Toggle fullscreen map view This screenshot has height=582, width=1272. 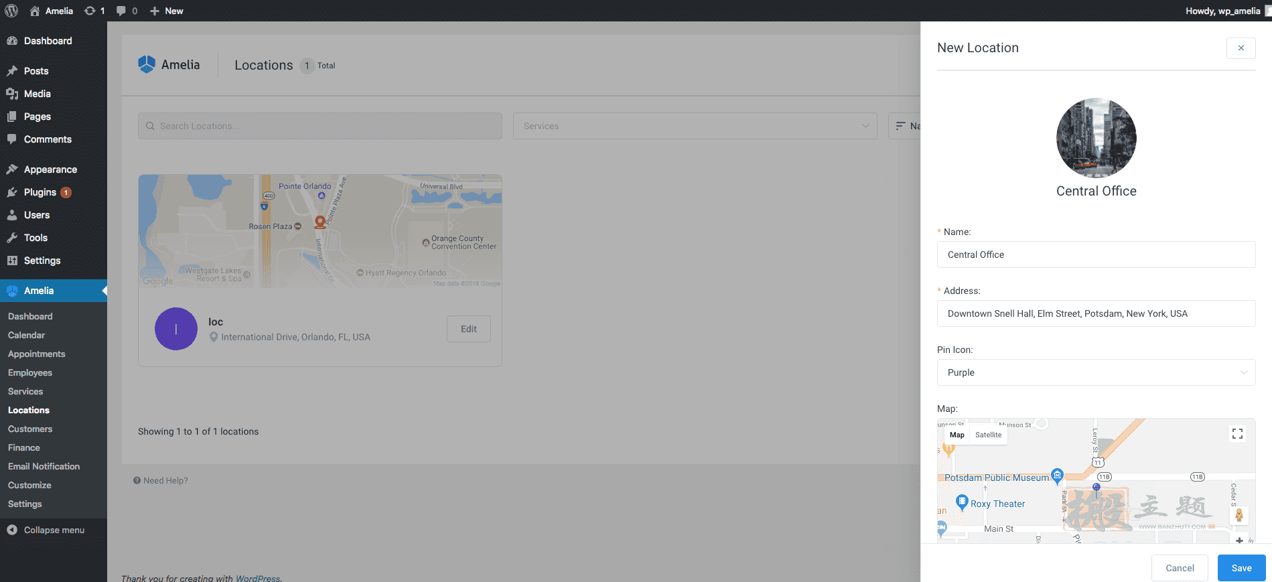coord(1237,433)
